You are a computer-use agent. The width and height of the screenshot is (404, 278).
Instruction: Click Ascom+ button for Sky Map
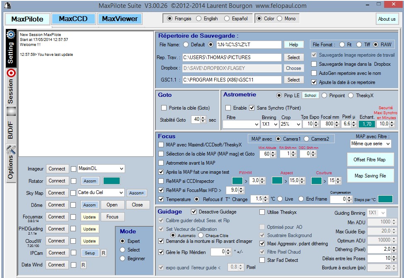point(137,193)
